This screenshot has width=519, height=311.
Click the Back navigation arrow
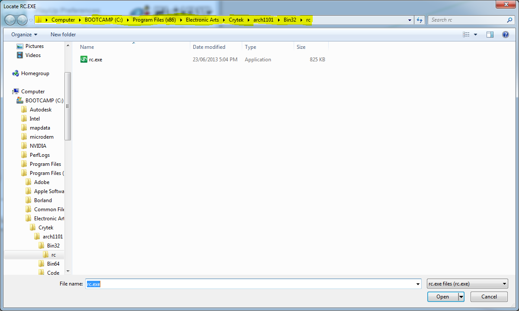pos(10,20)
